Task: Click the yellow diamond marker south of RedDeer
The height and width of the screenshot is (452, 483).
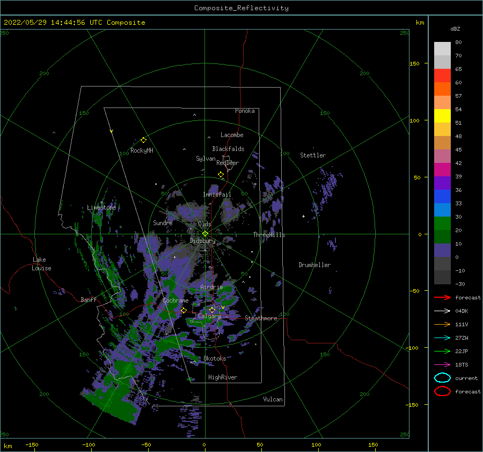Action: click(x=221, y=175)
